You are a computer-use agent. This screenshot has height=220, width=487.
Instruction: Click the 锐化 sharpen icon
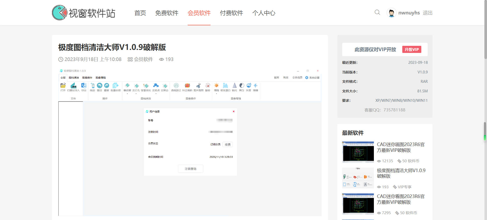[x=235, y=85]
